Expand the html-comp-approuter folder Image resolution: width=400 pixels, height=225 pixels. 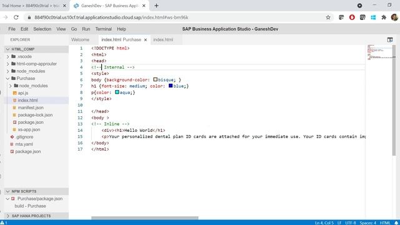click(7, 64)
